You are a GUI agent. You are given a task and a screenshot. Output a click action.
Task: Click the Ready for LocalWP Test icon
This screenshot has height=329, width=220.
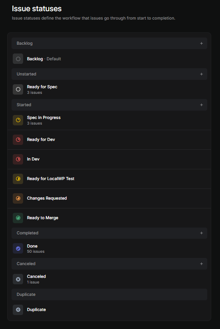(x=18, y=179)
